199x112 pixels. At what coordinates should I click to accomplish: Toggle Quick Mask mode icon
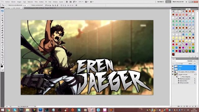pyautogui.click(x=2, y=70)
